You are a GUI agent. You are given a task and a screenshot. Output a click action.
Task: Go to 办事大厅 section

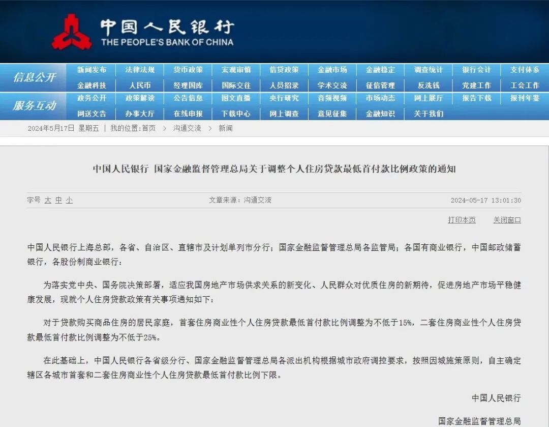pyautogui.click(x=140, y=113)
